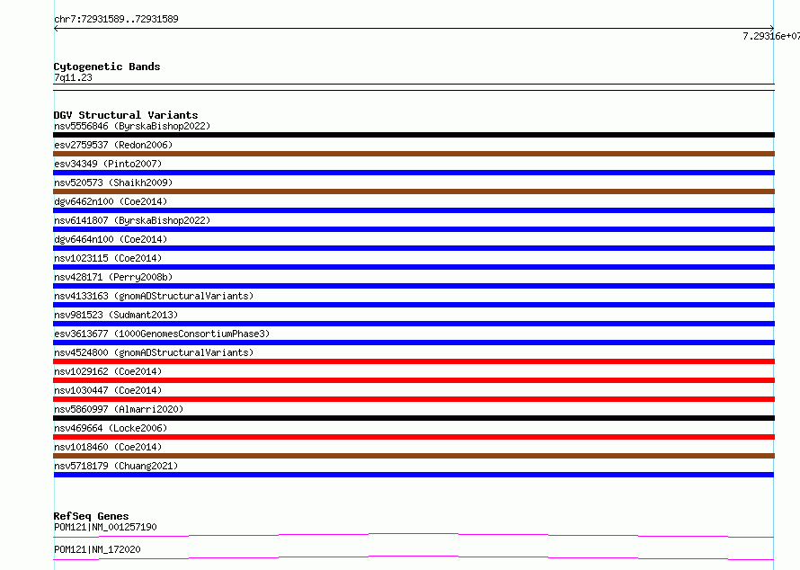Click the POM121|NM_172020 gene label
Viewport: 800px width, 570px height.
[97, 549]
